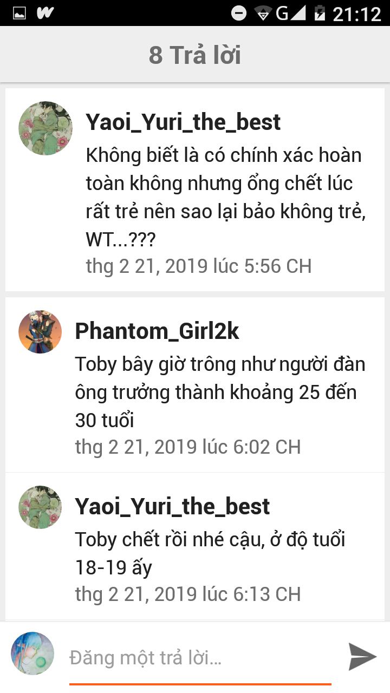This screenshot has height=693, width=390.
Task: Tap the 21:12 clock in status bar
Action: pos(357,14)
